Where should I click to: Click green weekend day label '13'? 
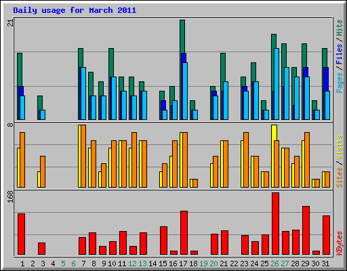(142, 264)
